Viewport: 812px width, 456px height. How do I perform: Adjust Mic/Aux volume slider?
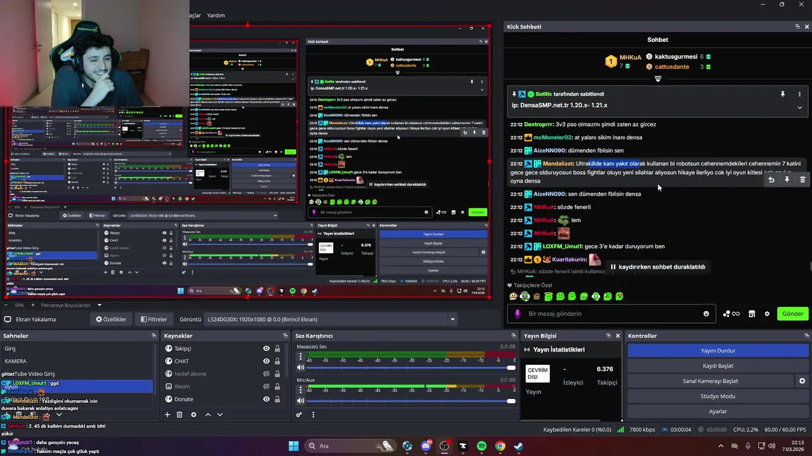tap(411, 401)
